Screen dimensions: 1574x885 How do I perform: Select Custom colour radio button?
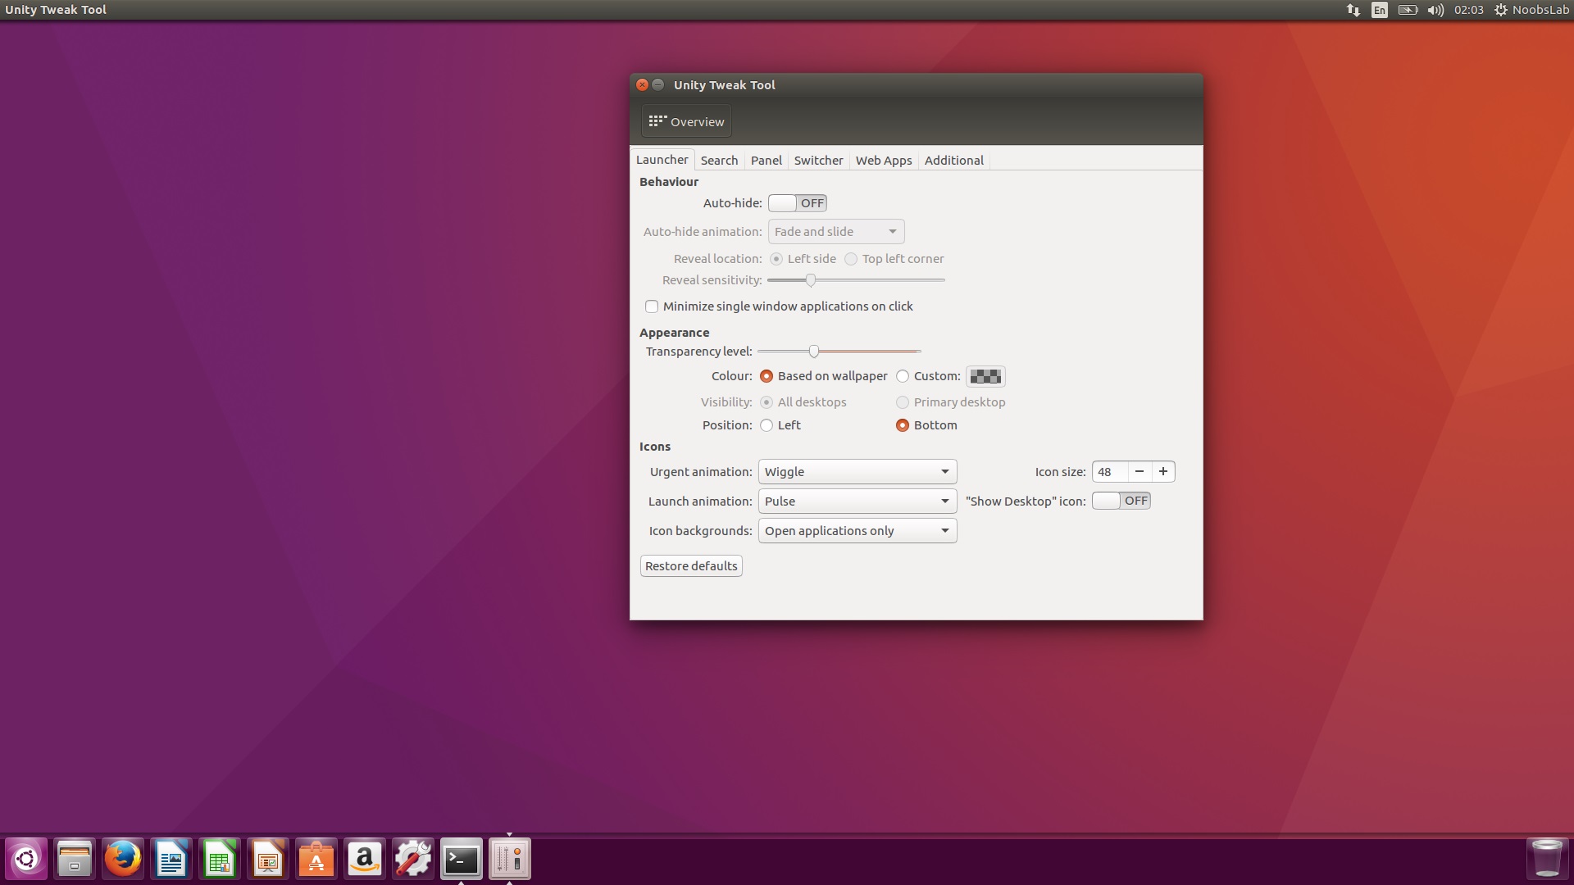tap(903, 376)
